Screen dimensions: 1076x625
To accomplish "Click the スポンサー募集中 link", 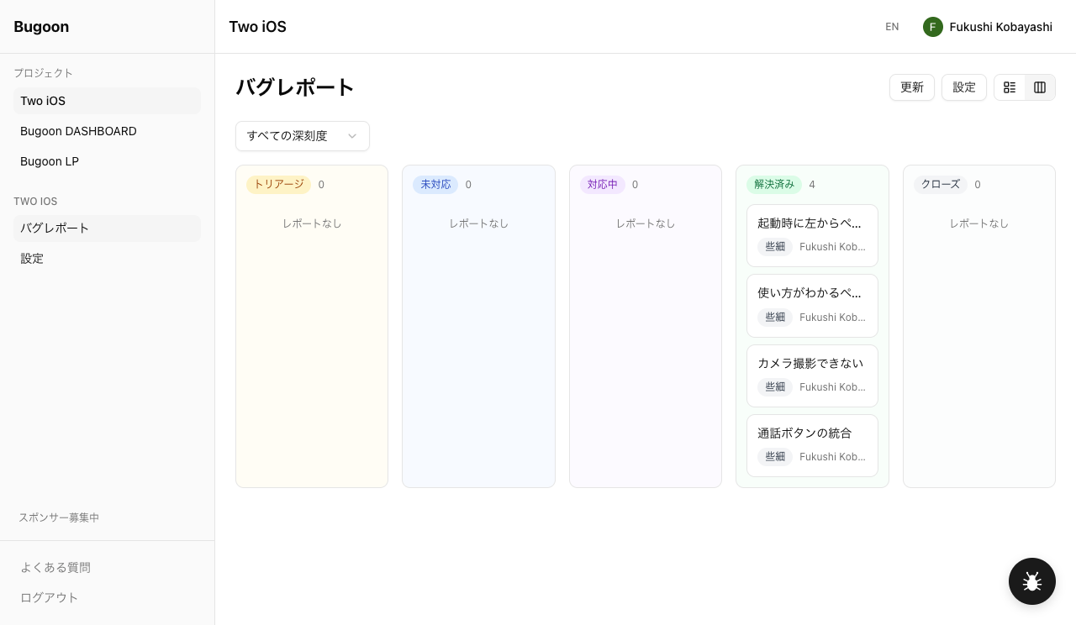I will click(x=59, y=517).
